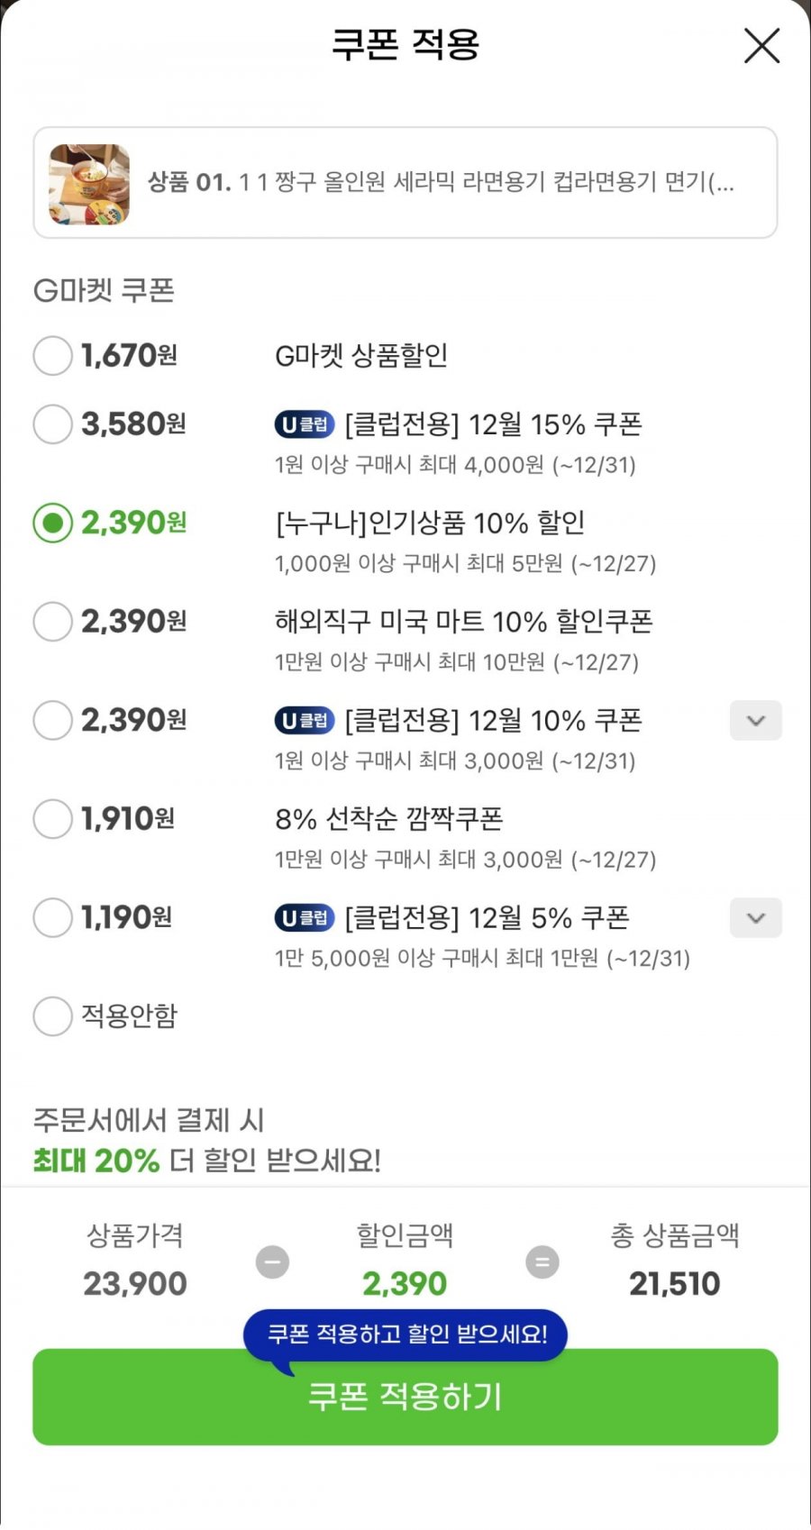Select the 1,670원 G마켓 상품할인 option
This screenshot has height=1530, width=811.
coord(52,356)
